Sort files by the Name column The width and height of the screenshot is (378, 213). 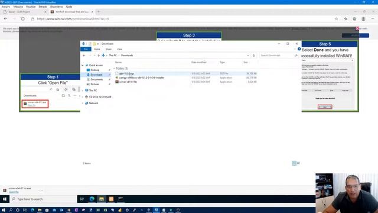[118, 62]
